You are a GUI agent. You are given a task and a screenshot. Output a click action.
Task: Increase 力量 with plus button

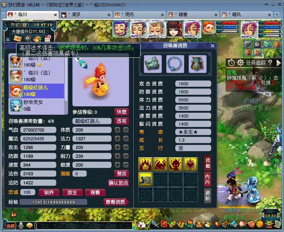[x=117, y=147]
